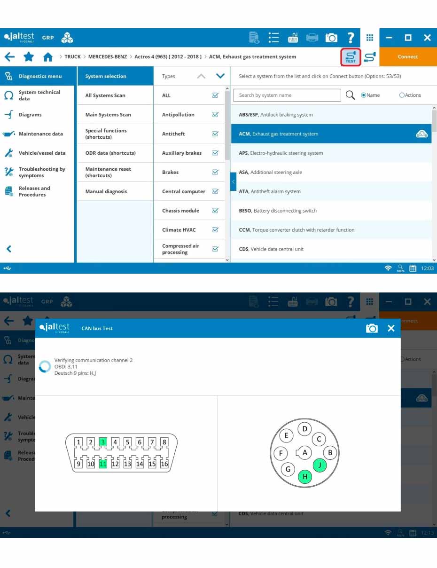Select BESO, Battery disconnecting switch row
The width and height of the screenshot is (437, 568).
(x=331, y=211)
